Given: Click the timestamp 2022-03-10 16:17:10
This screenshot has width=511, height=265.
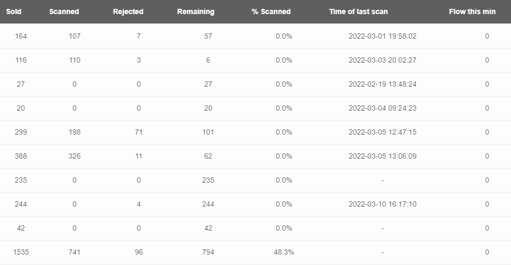Looking at the screenshot, I should coord(383,204).
